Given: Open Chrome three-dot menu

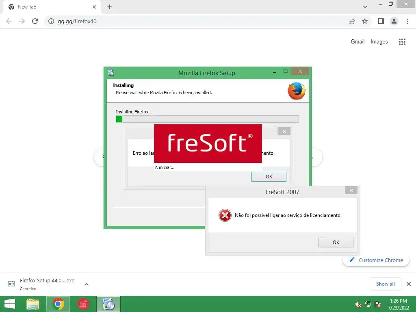Looking at the screenshot, I should [x=407, y=21].
